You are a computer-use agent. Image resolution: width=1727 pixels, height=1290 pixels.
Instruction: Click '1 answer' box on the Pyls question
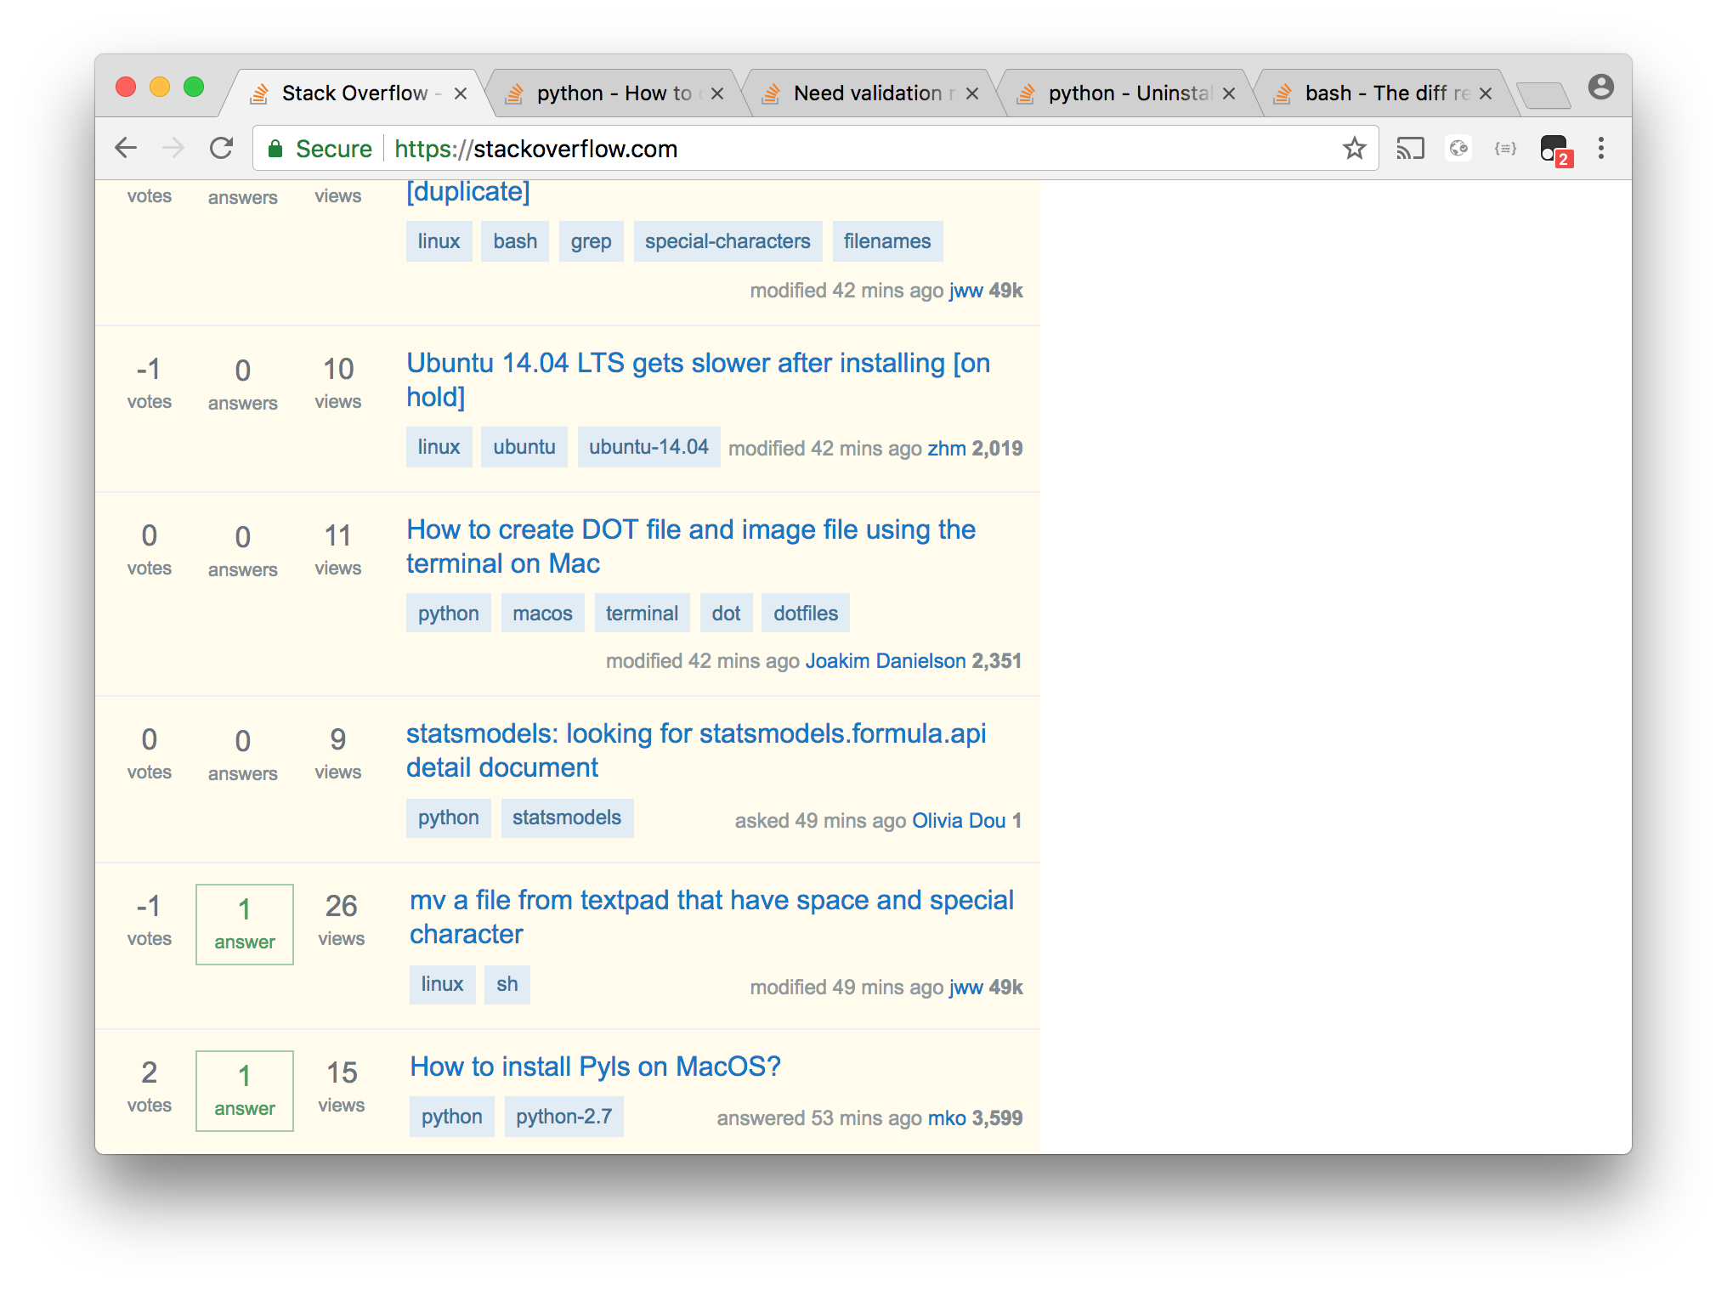pyautogui.click(x=245, y=1091)
